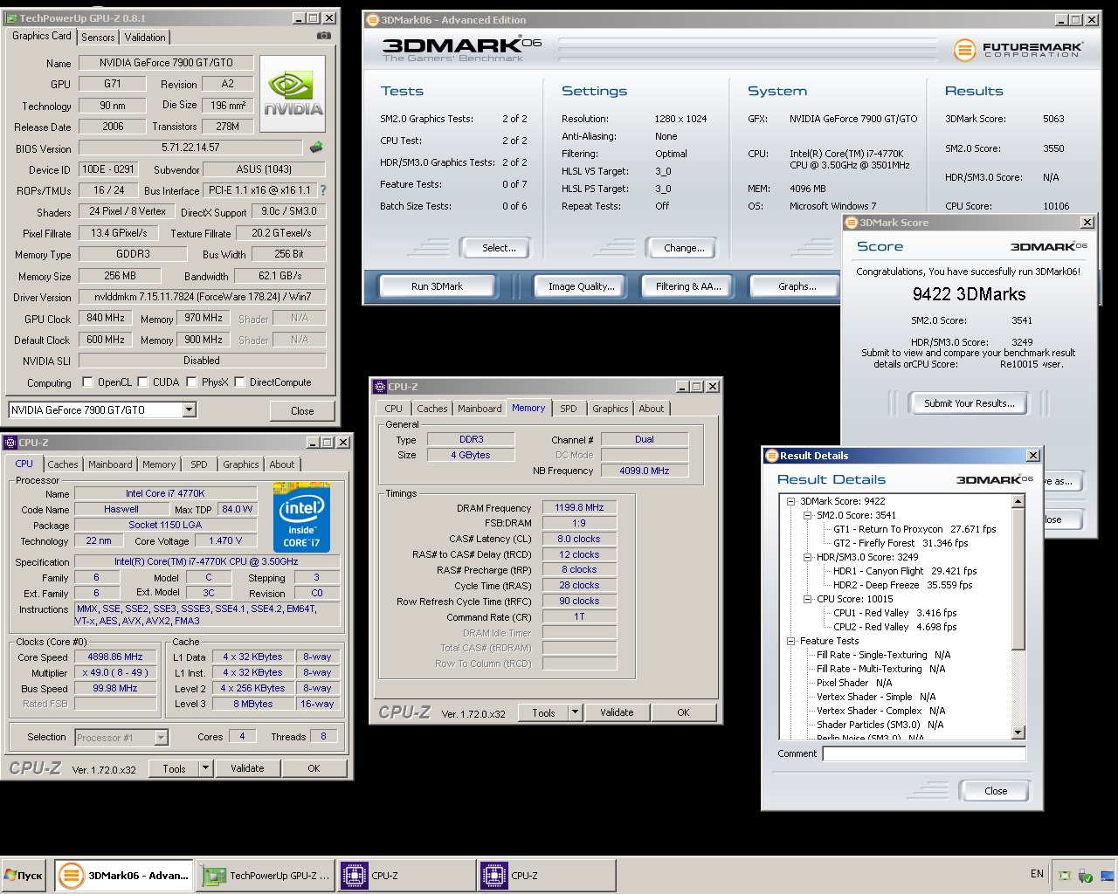Open Tools dropdown arrow in CPU-Z CPU window

205,768
